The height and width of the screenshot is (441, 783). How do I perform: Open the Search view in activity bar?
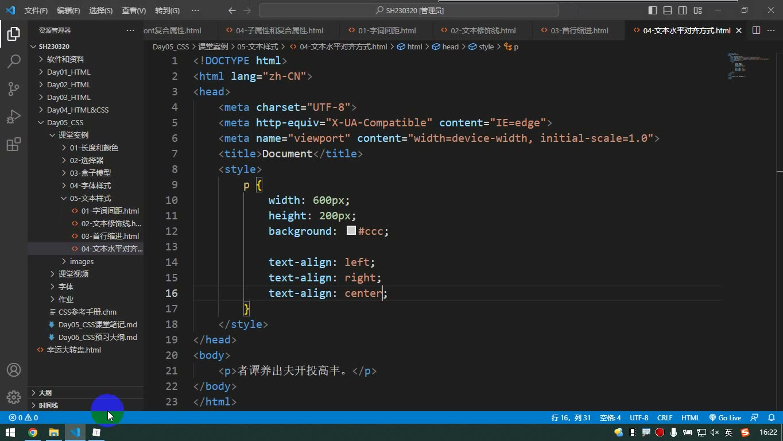(14, 61)
